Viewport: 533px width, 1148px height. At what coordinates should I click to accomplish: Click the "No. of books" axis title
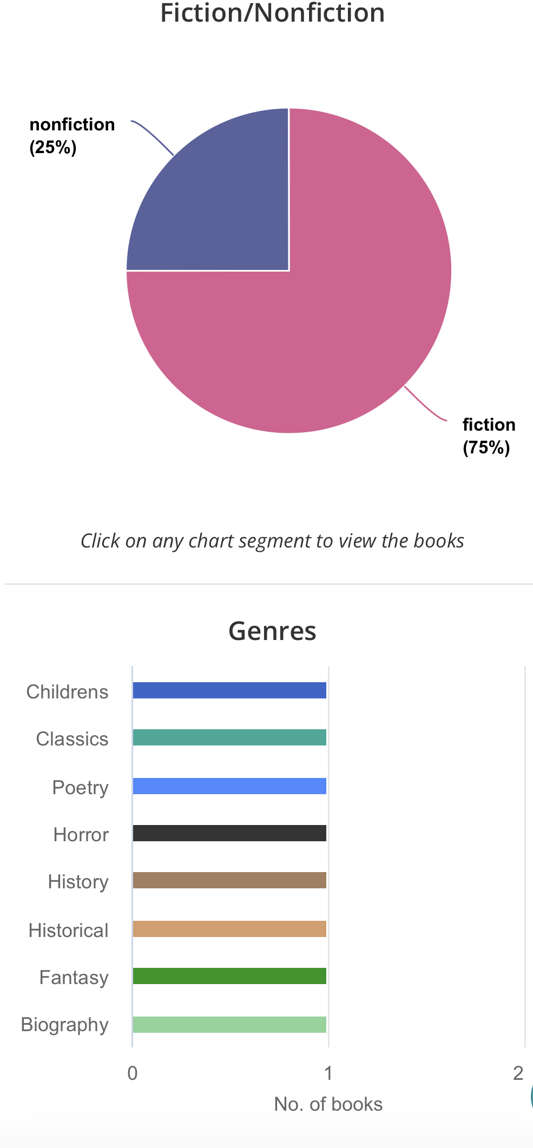pyautogui.click(x=328, y=1104)
